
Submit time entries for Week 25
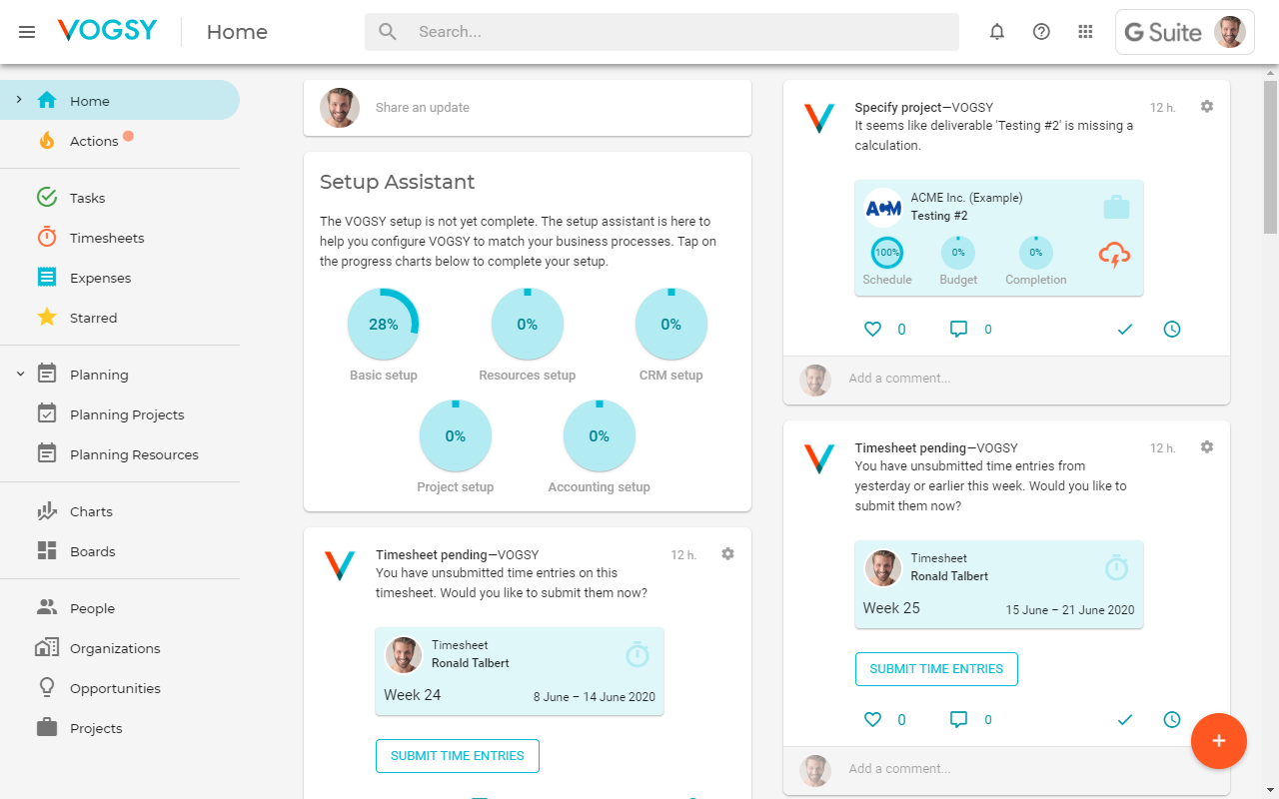(x=936, y=669)
